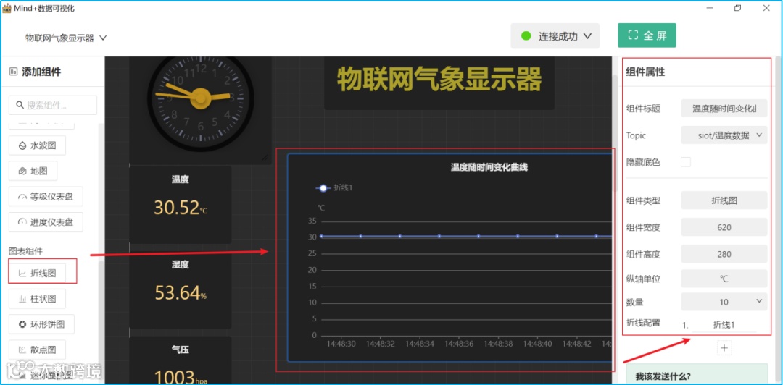The image size is (783, 385).
Task: Select the analog clock widget
Action: tap(200, 110)
